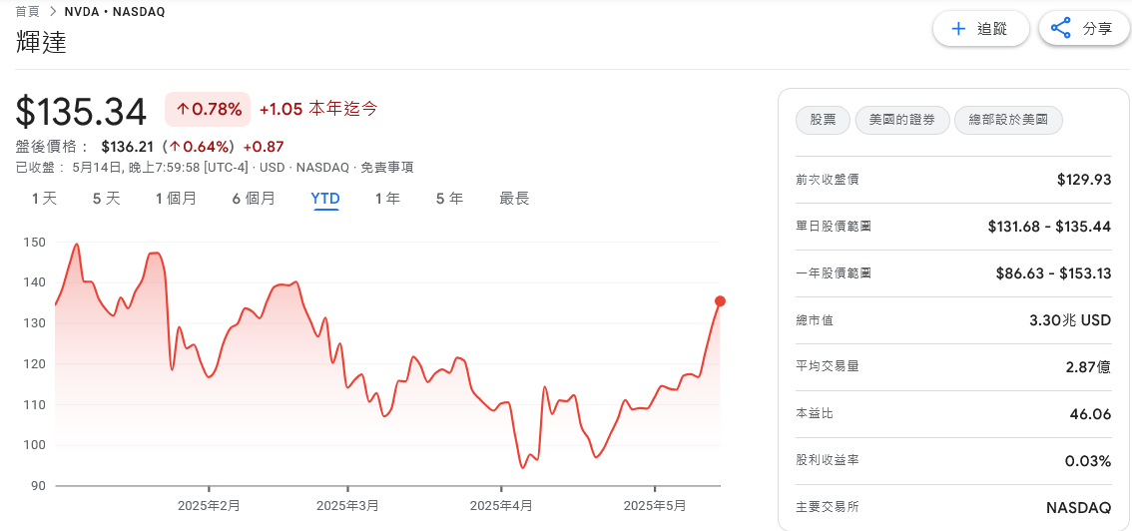Select the YTD time range tab
1132x531 pixels.
[324, 199]
